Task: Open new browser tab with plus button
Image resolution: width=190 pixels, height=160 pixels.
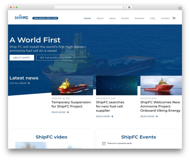Action: coord(180,8)
